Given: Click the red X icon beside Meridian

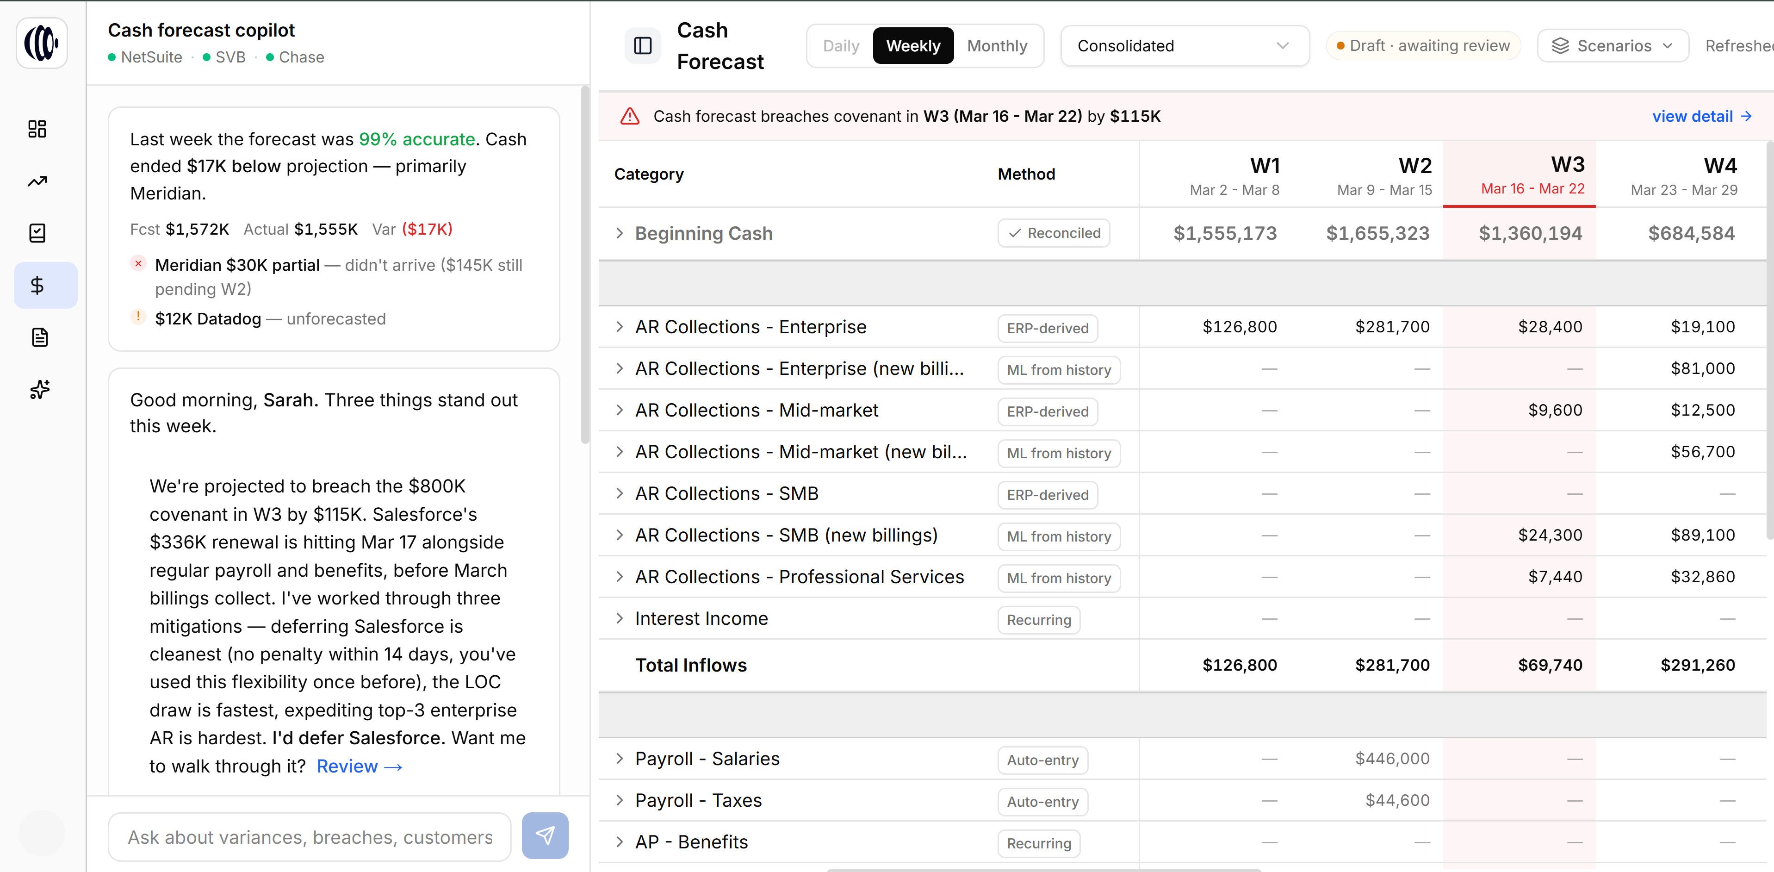Looking at the screenshot, I should [x=138, y=264].
